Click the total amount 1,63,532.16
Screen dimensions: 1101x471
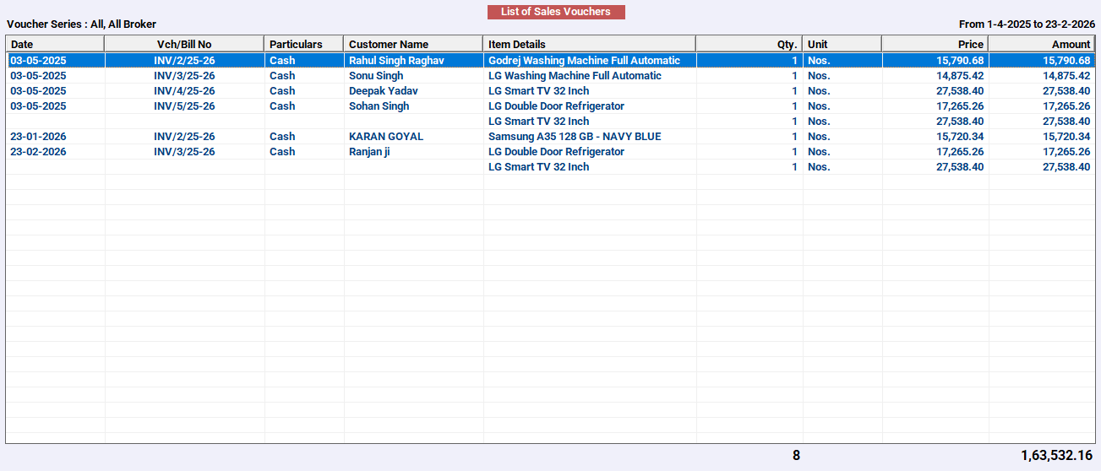[x=1056, y=456]
